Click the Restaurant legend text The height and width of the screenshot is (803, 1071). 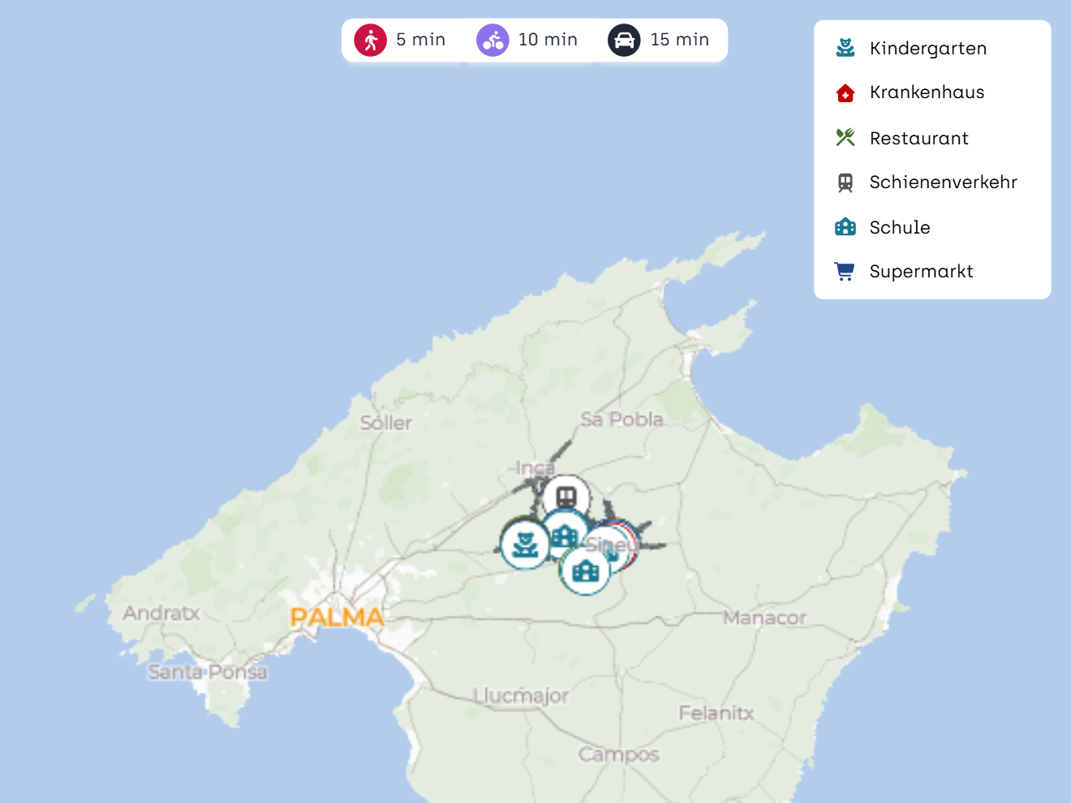point(918,139)
